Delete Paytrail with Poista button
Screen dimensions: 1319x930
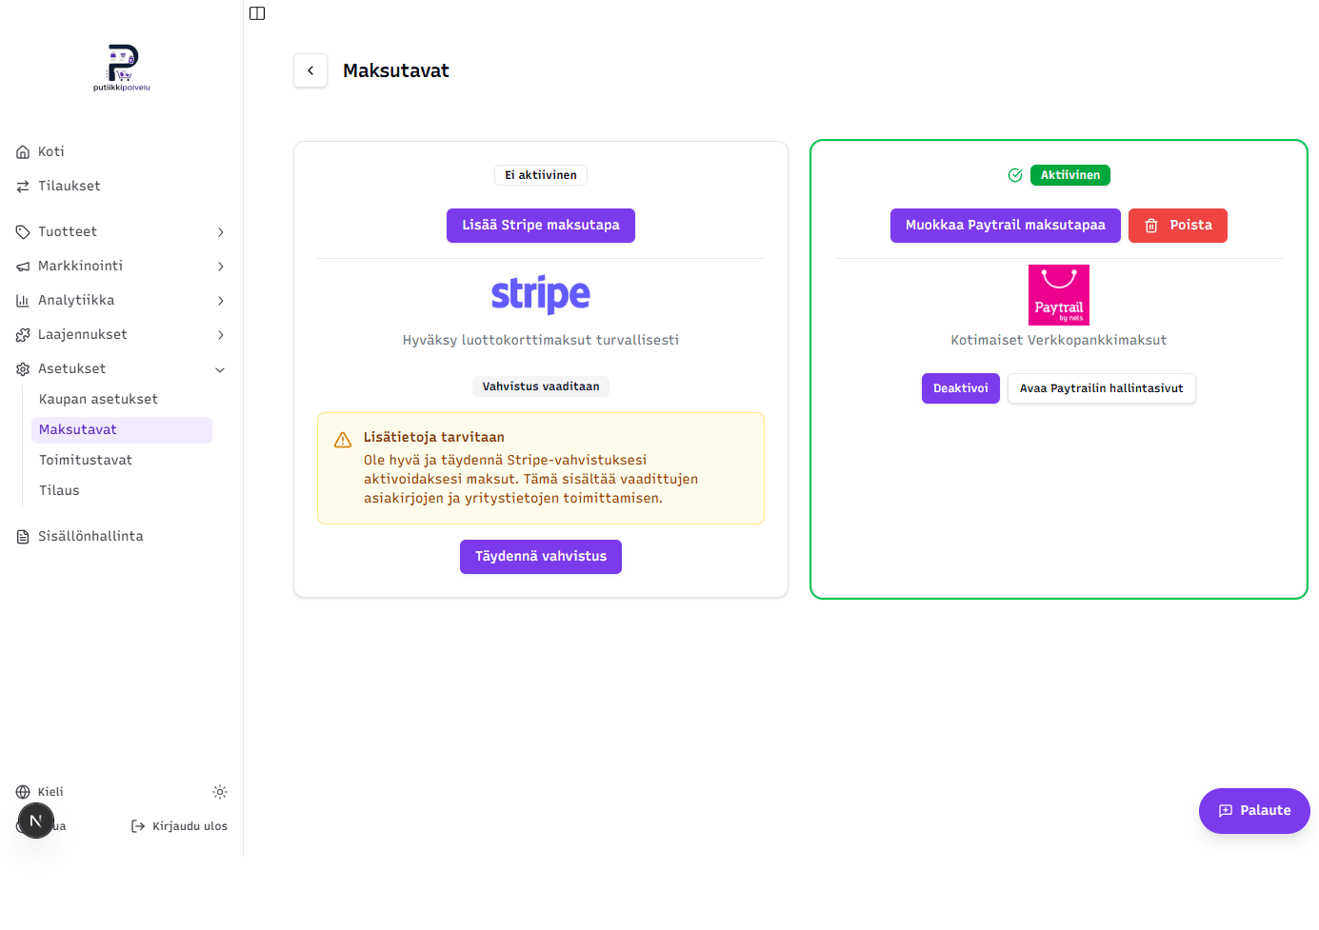[1178, 226]
